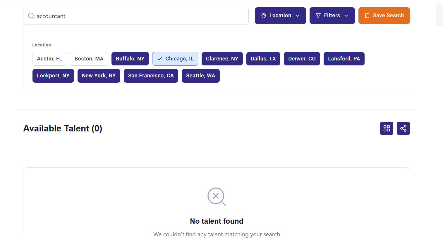Click the grid view icon
Image resolution: width=443 pixels, height=238 pixels.
(x=387, y=128)
